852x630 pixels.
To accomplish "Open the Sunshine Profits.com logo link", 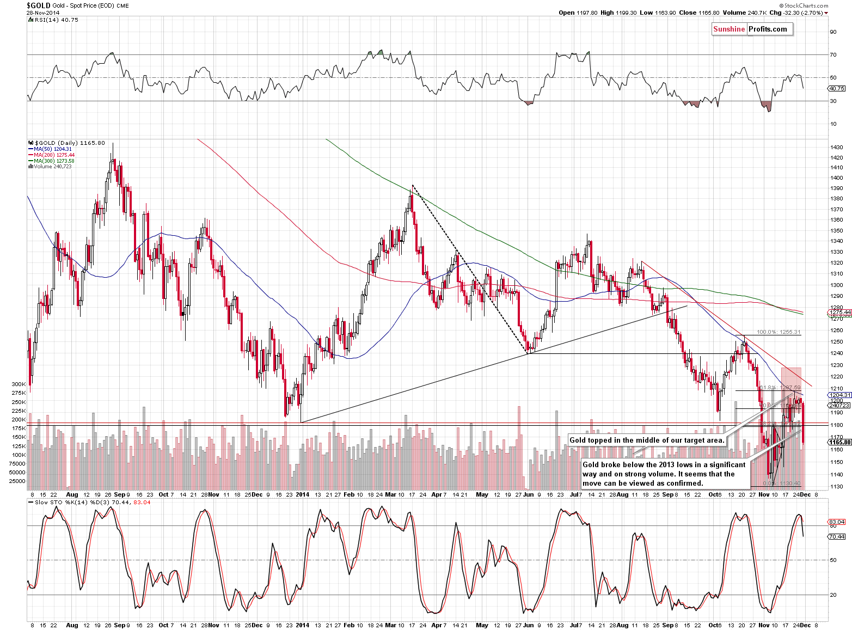I will click(752, 29).
